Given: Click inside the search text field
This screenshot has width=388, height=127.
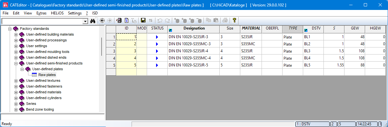Looking at the screenshot, I should click(42, 21).
